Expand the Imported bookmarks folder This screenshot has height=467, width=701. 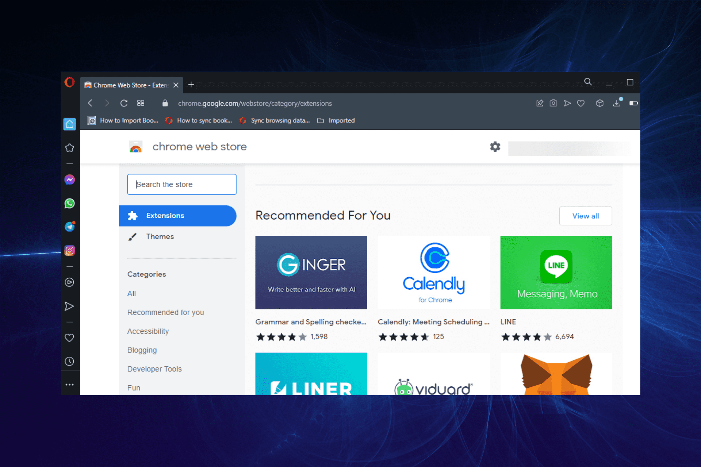(x=336, y=120)
